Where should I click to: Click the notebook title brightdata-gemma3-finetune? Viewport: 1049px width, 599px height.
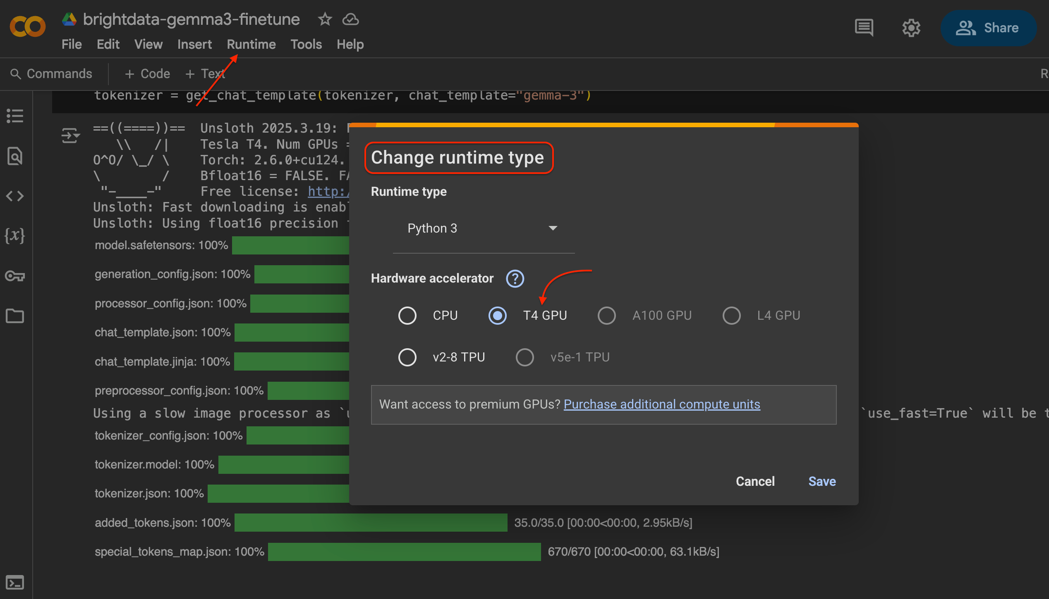coord(191,19)
